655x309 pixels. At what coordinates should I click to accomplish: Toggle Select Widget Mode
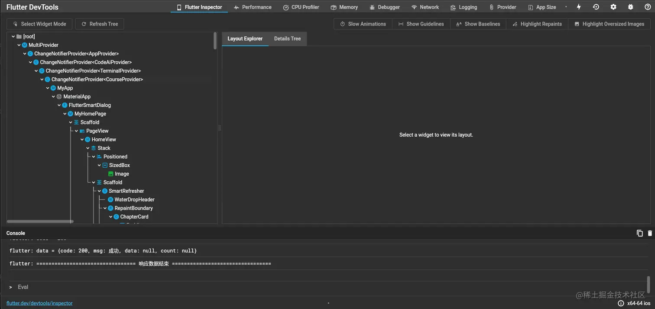[39, 24]
